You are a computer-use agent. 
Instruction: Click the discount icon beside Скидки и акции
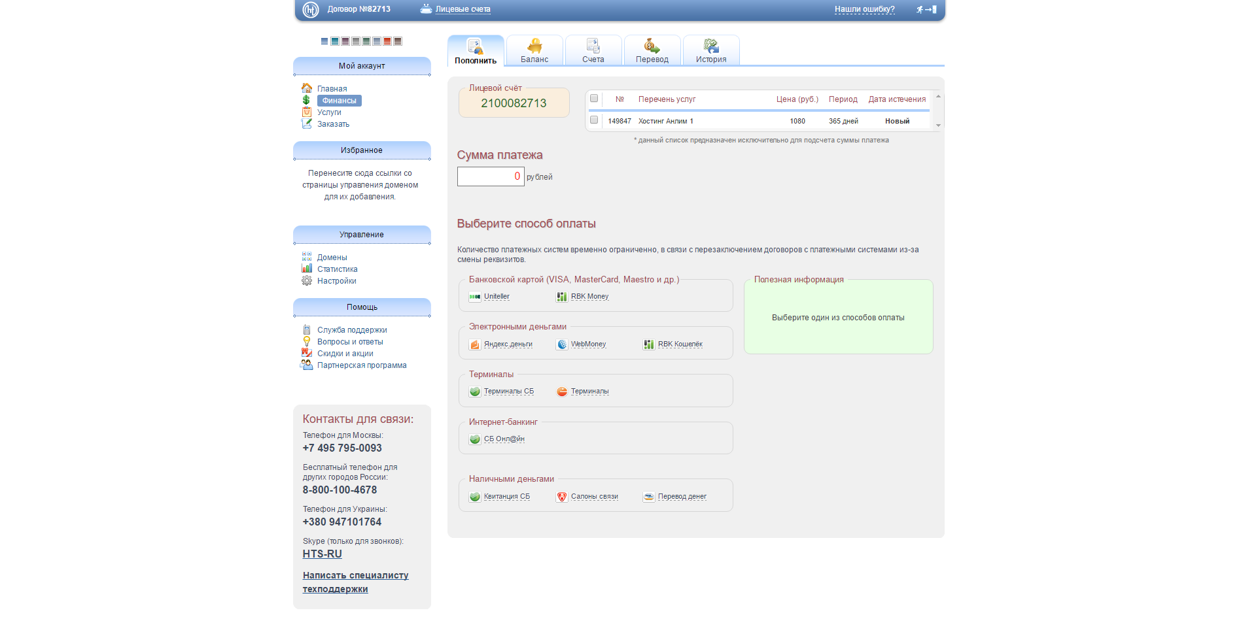pyautogui.click(x=307, y=353)
